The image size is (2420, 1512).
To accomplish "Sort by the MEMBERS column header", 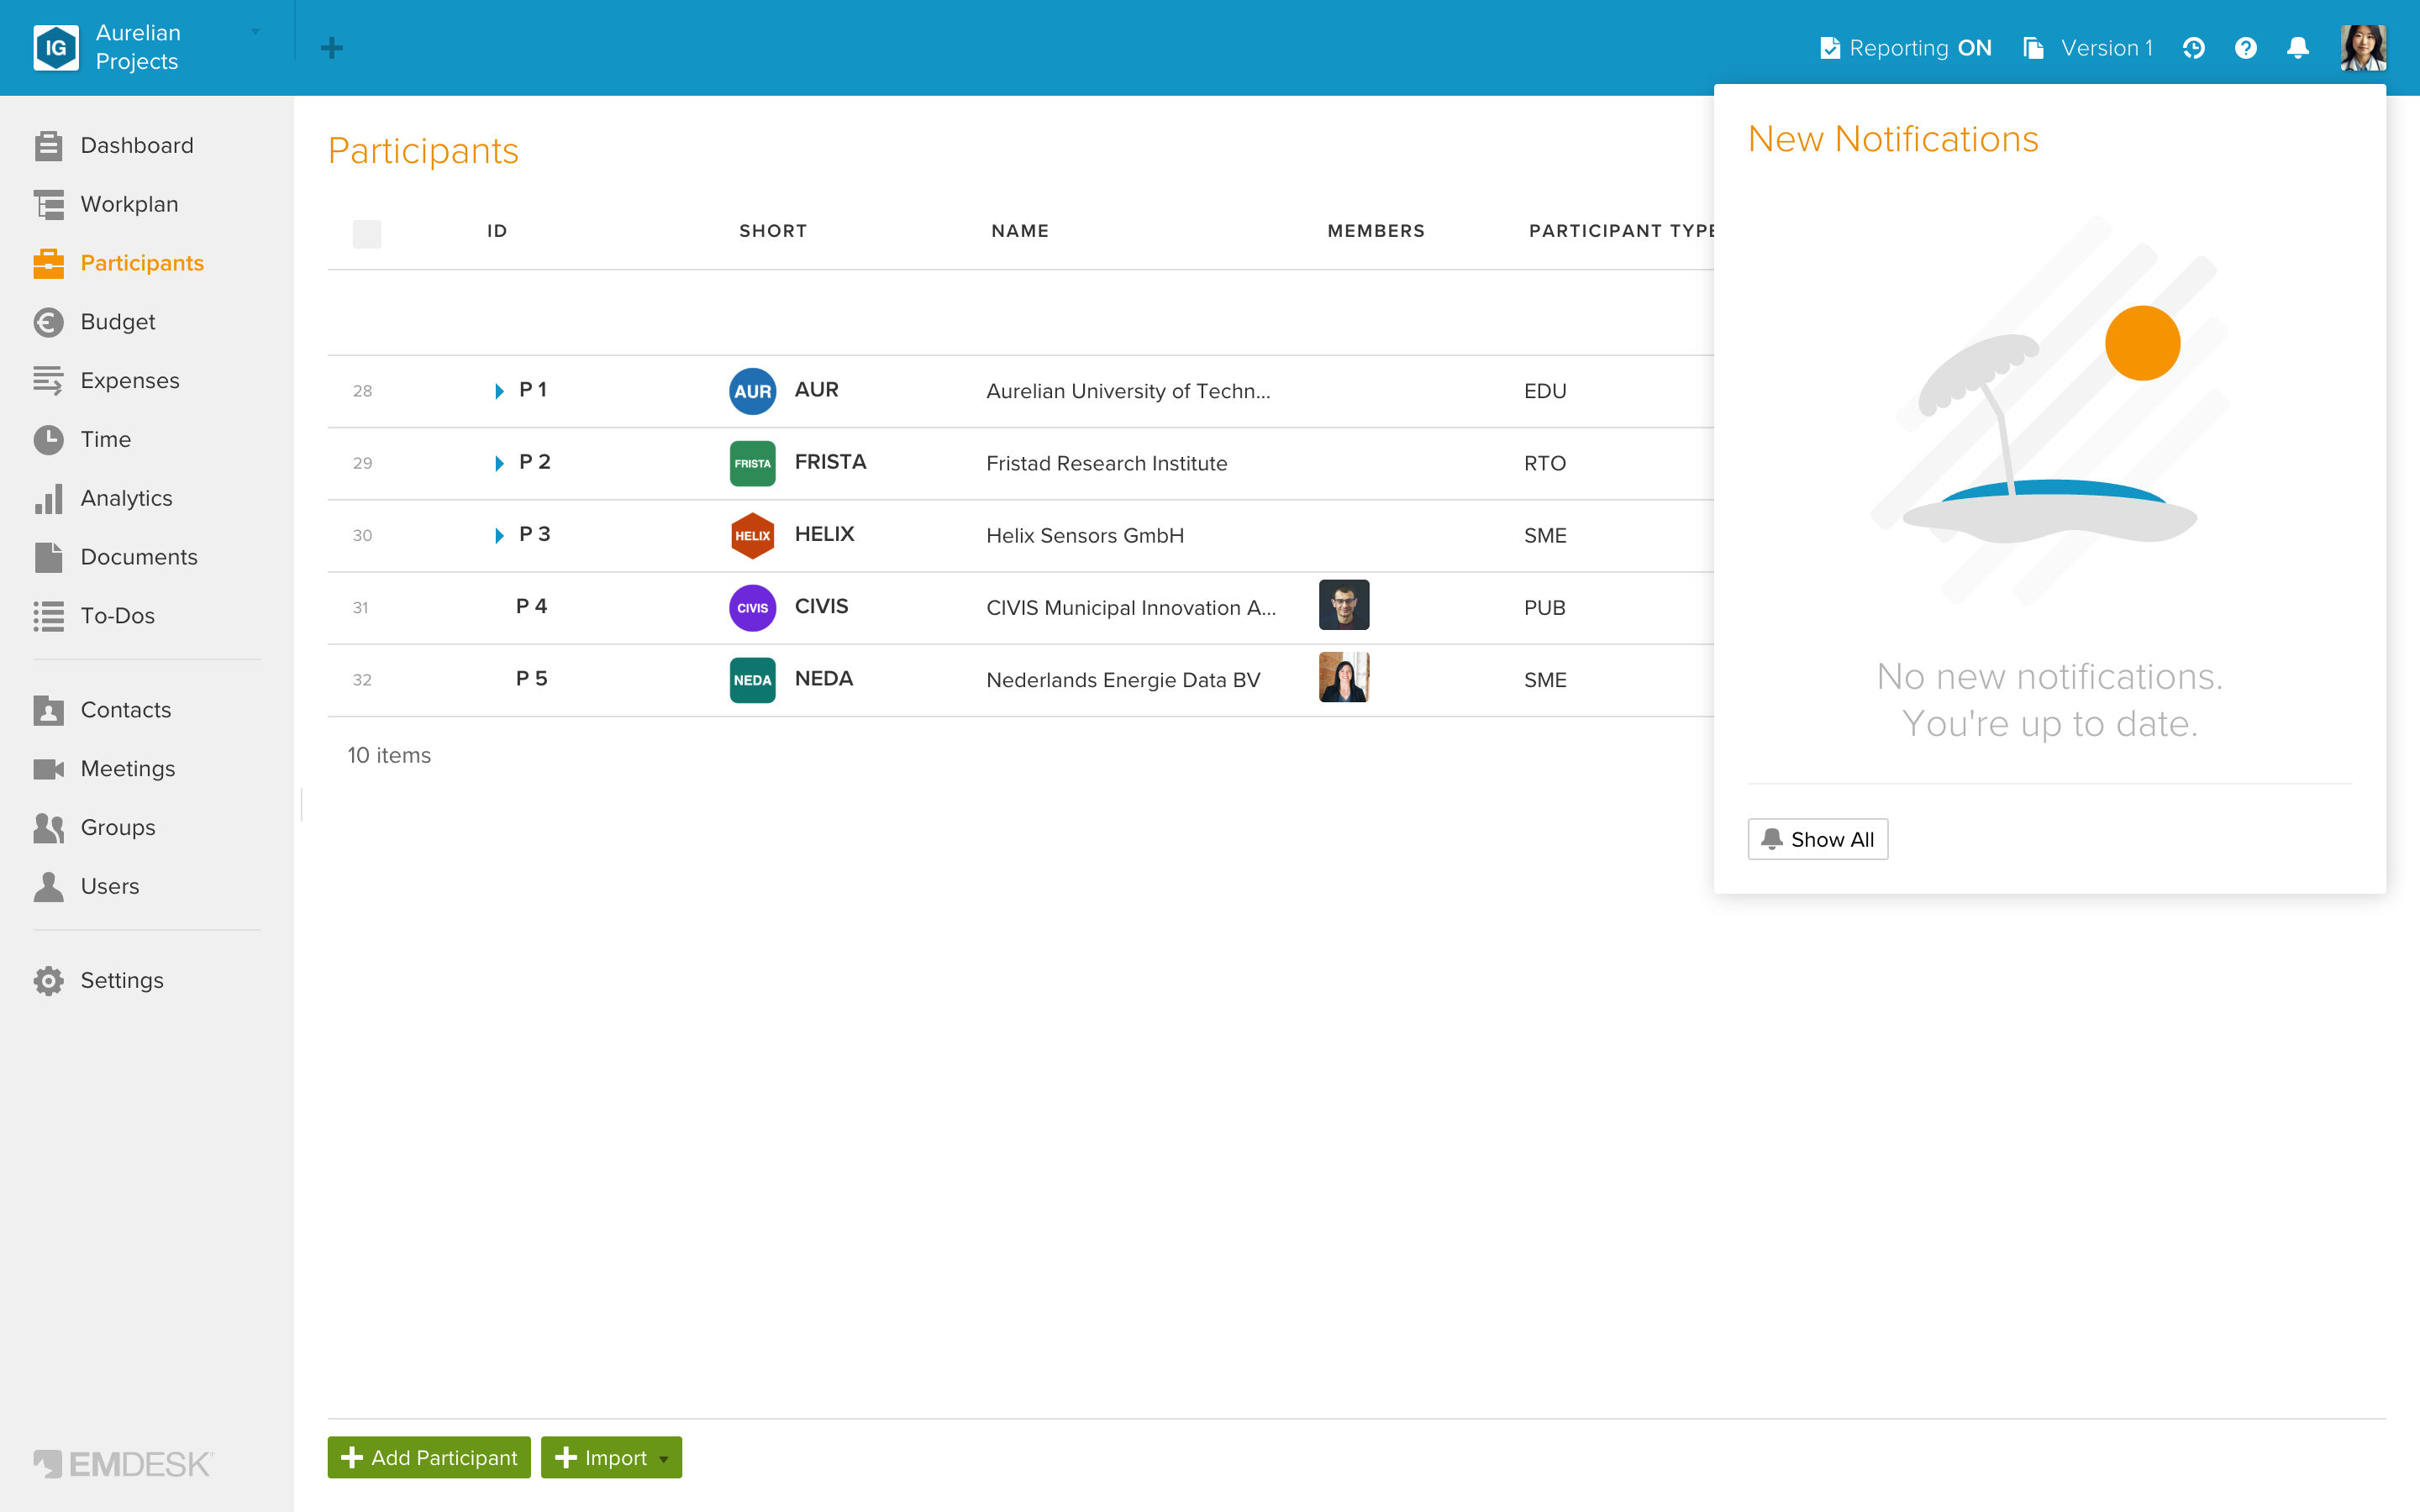I will point(1375,231).
